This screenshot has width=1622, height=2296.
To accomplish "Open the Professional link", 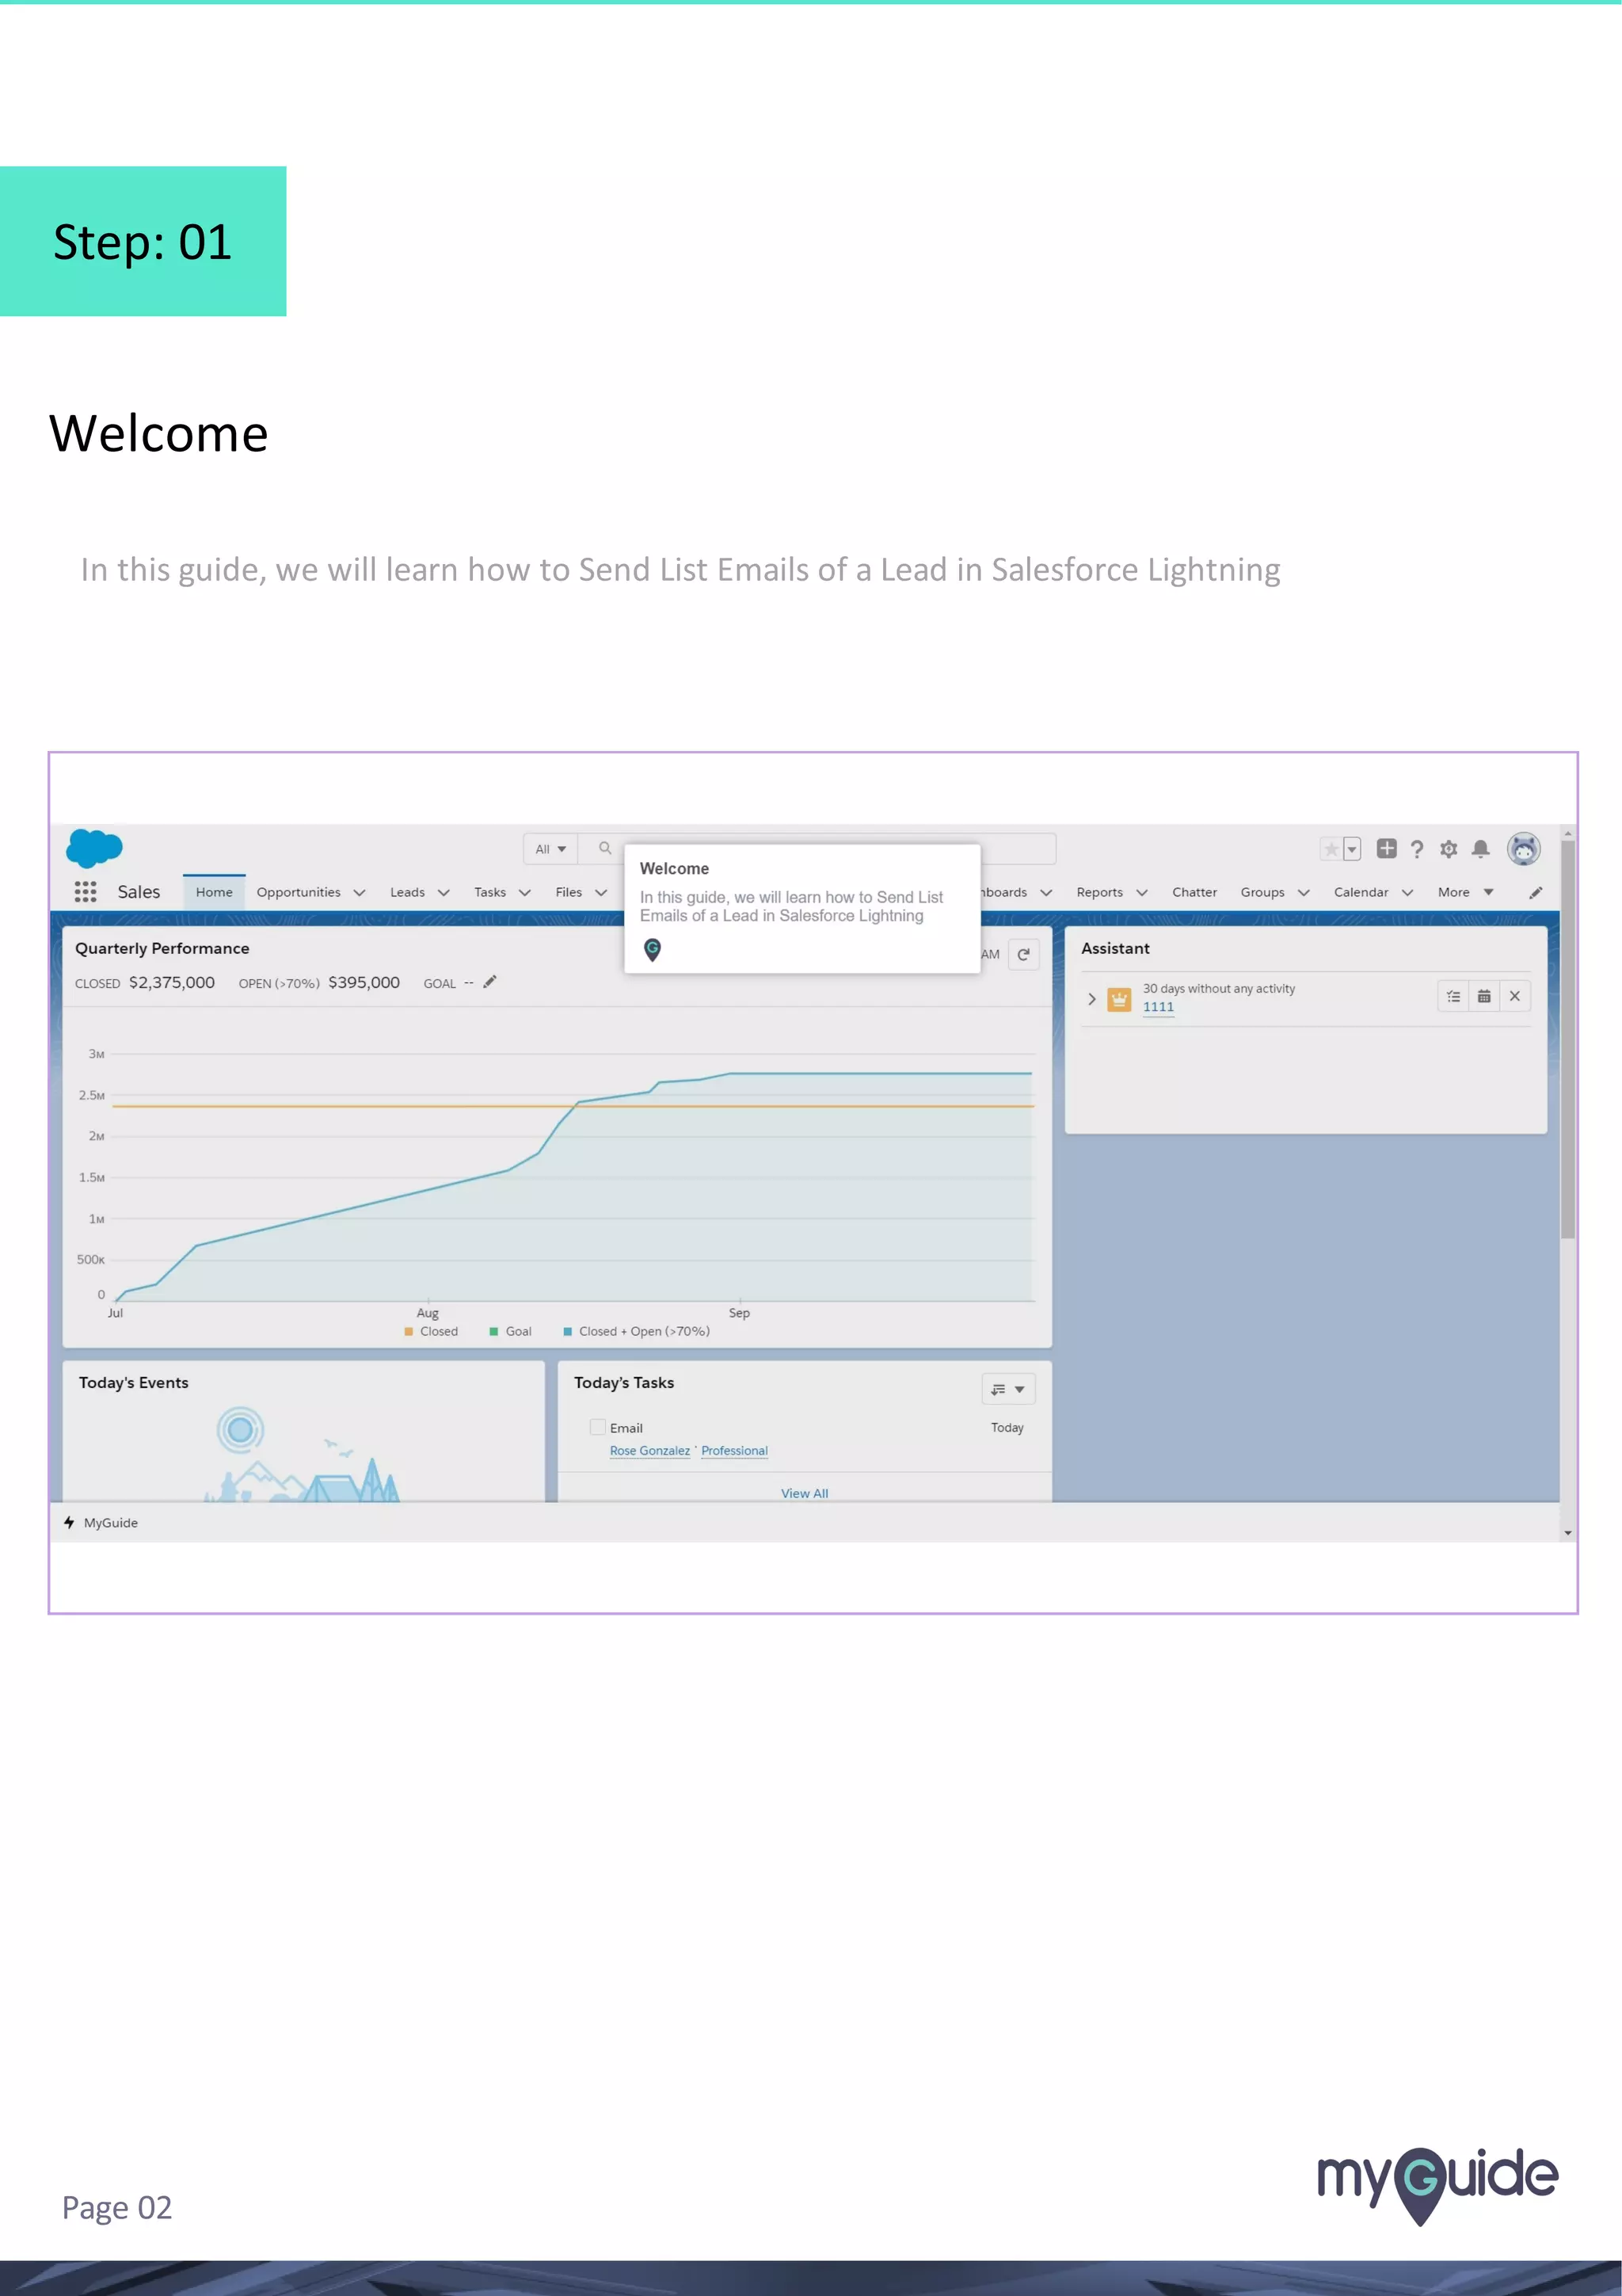I will [x=734, y=1451].
